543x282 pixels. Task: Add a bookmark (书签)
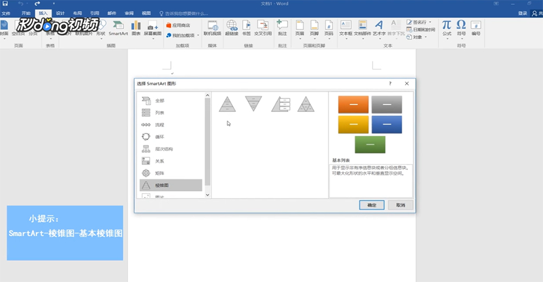click(246, 28)
